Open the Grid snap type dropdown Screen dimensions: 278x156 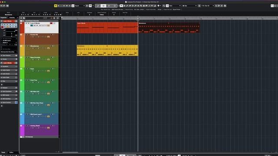[x=175, y=6]
